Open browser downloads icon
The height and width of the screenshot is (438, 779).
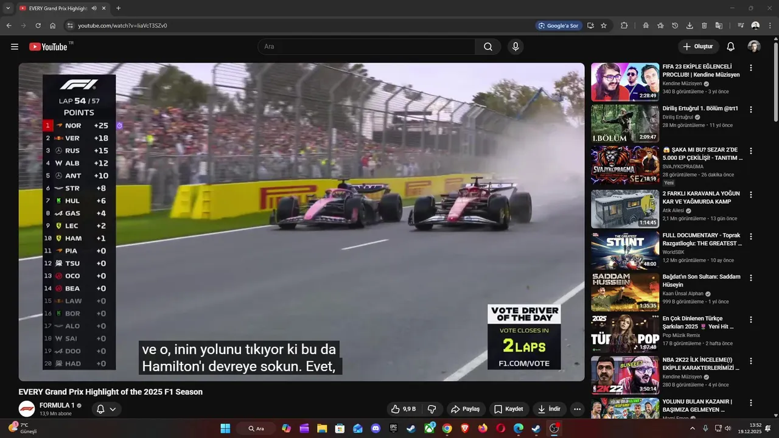pos(690,26)
